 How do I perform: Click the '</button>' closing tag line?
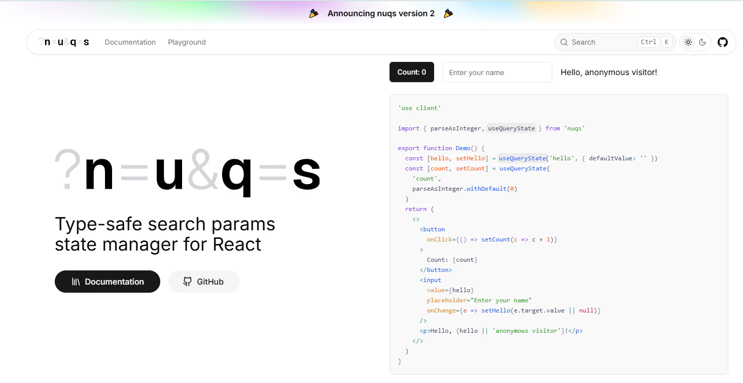[x=436, y=270]
